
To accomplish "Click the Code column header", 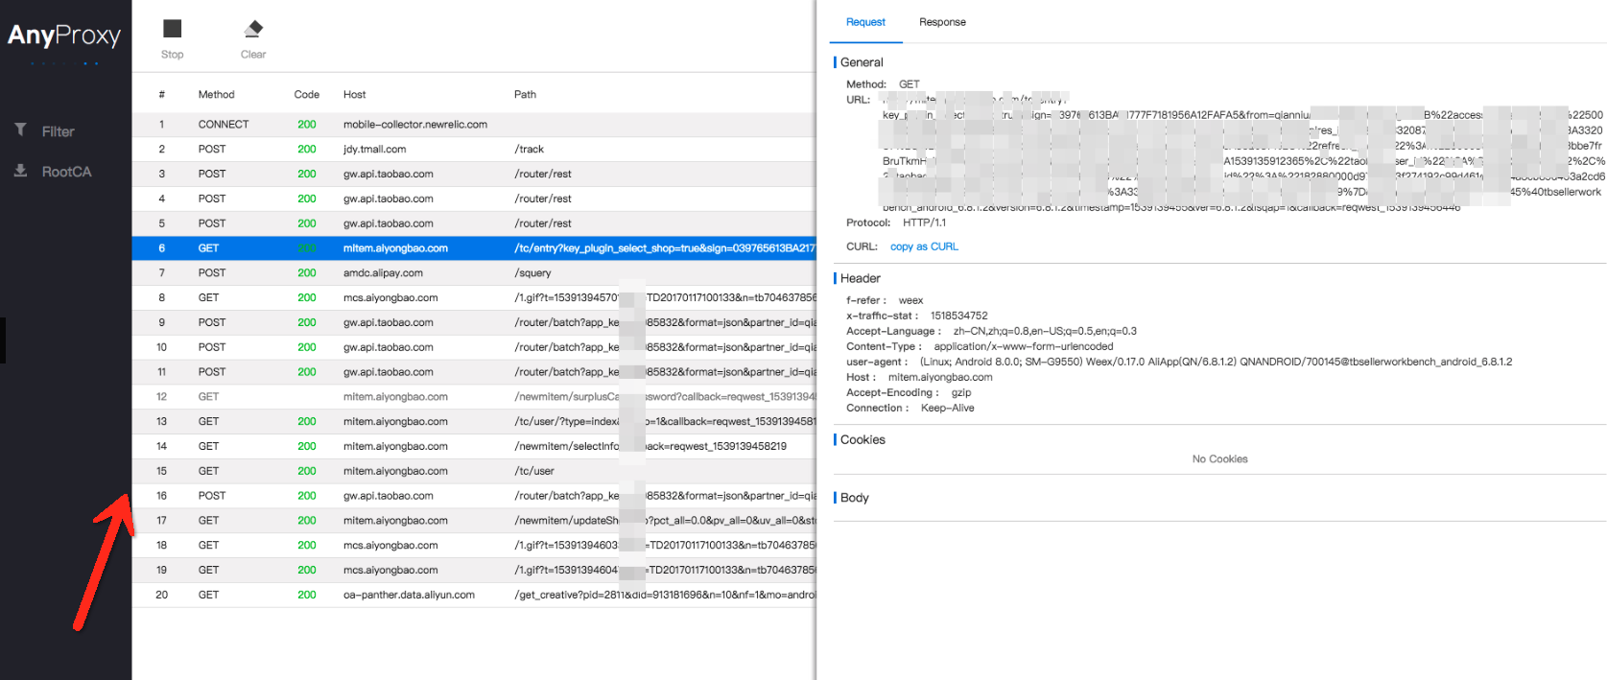I will coord(307,95).
